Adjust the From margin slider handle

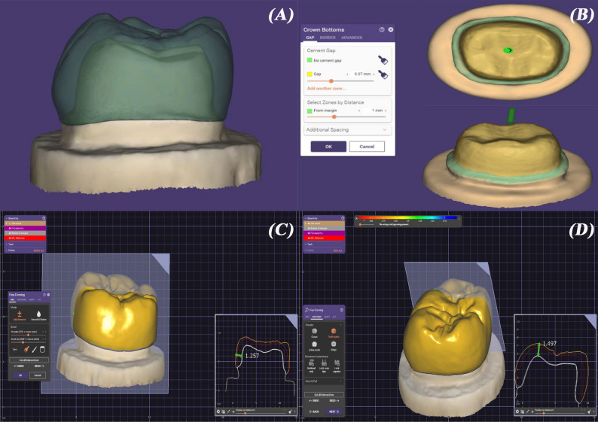[334, 117]
